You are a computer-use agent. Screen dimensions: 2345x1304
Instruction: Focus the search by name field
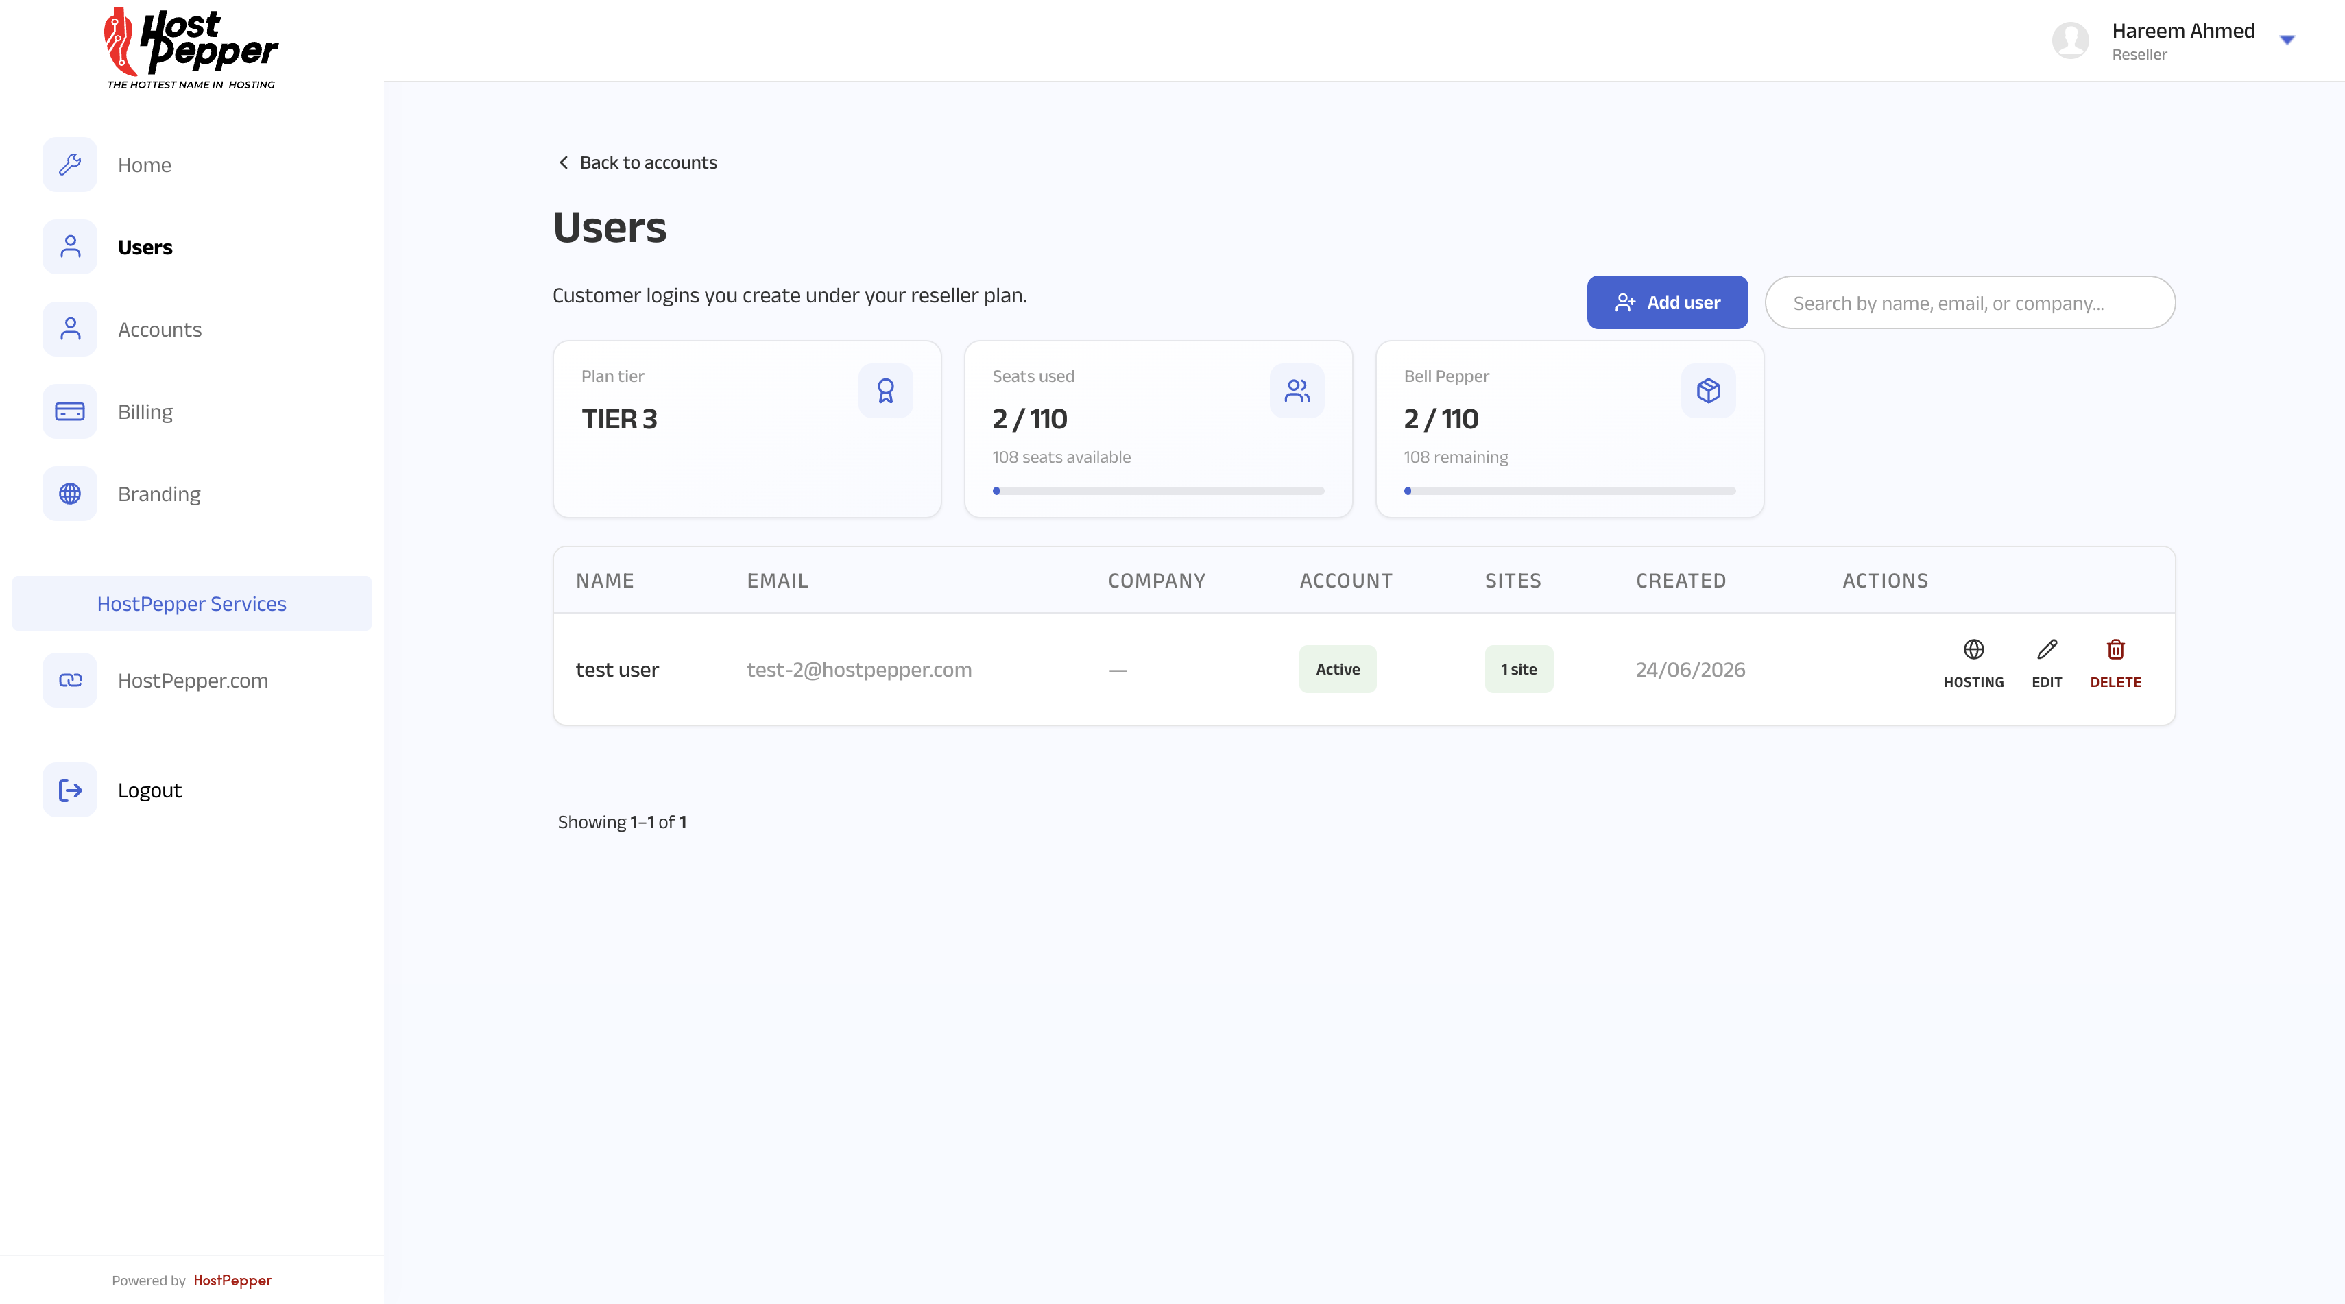tap(1970, 303)
